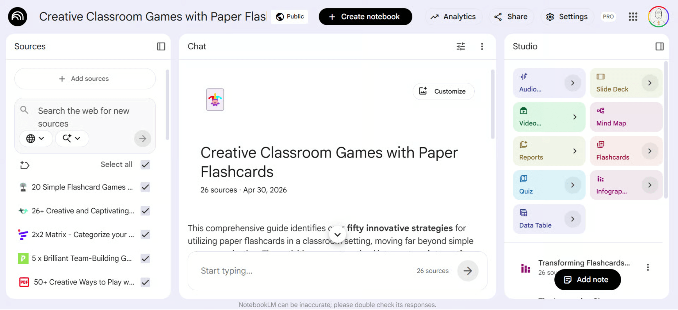Click the Create notebook button
This screenshot has height=310, width=678.
point(365,17)
